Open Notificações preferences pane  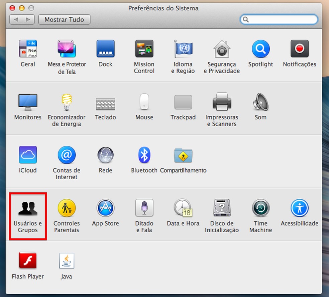[300, 49]
